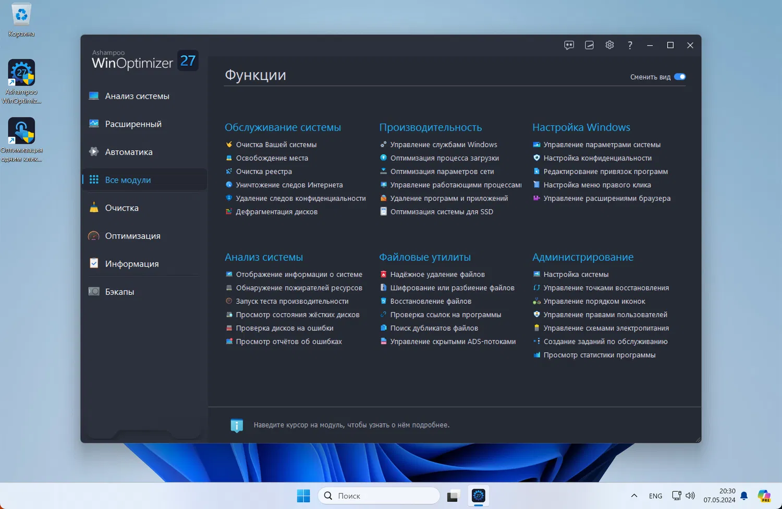Screen dimensions: 782x509
Task: Click the ENG language indicator
Action: pos(655,496)
